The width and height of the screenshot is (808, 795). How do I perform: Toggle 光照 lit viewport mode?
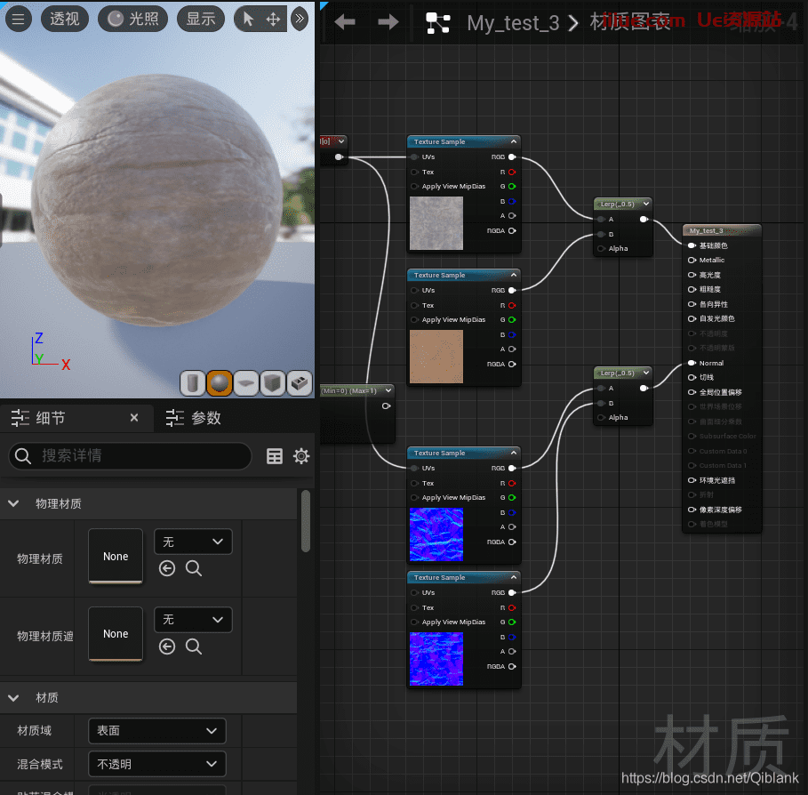[132, 18]
